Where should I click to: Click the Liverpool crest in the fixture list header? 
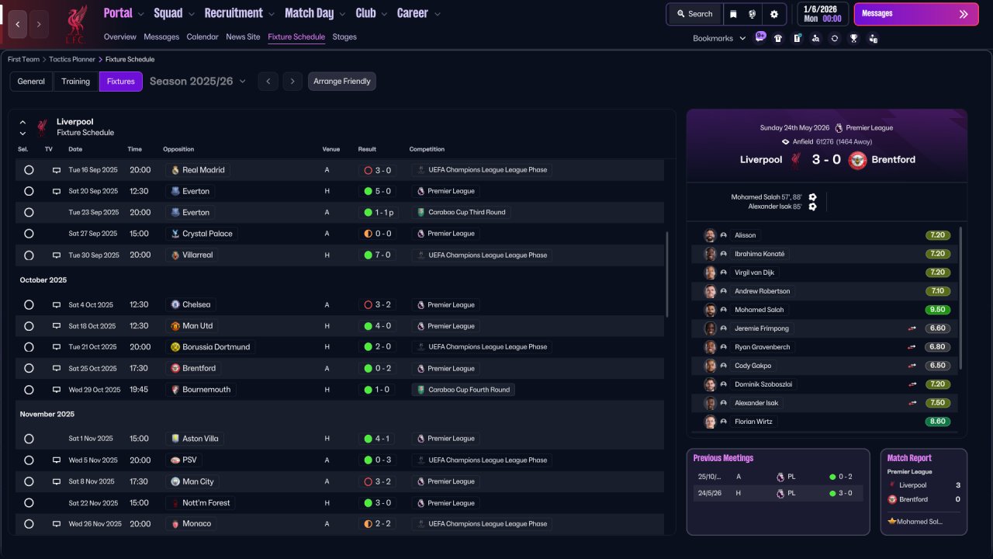pyautogui.click(x=42, y=127)
